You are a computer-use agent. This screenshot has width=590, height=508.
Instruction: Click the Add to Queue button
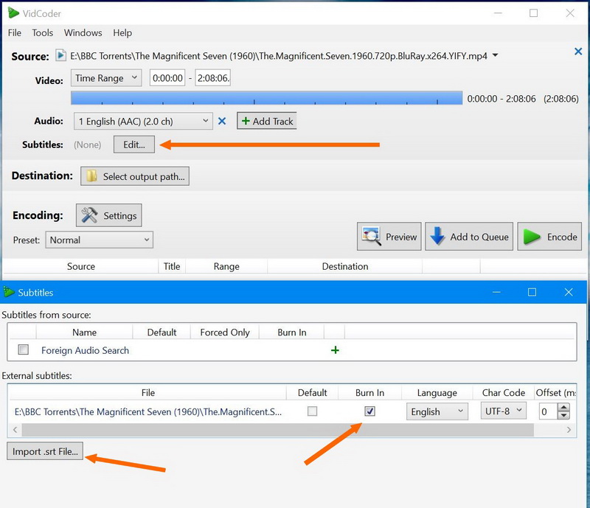(469, 237)
